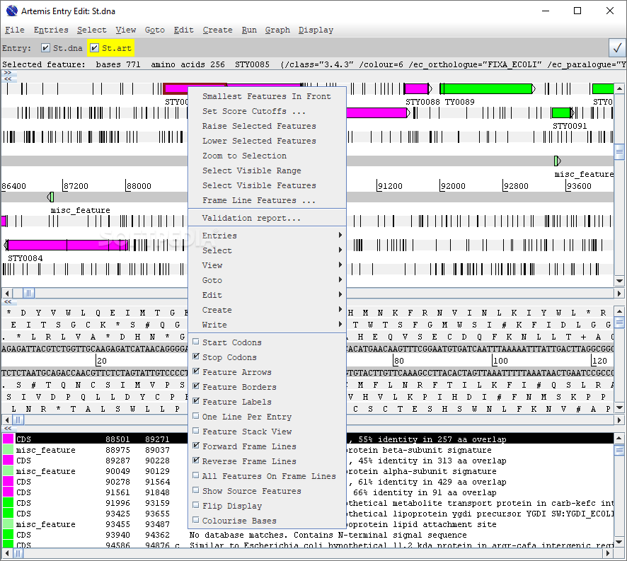The height and width of the screenshot is (561, 627).
Task: Toggle Feature Borders checkbox
Action: tap(196, 386)
